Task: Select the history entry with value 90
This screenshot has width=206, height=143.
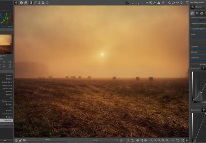Action: click(6, 98)
